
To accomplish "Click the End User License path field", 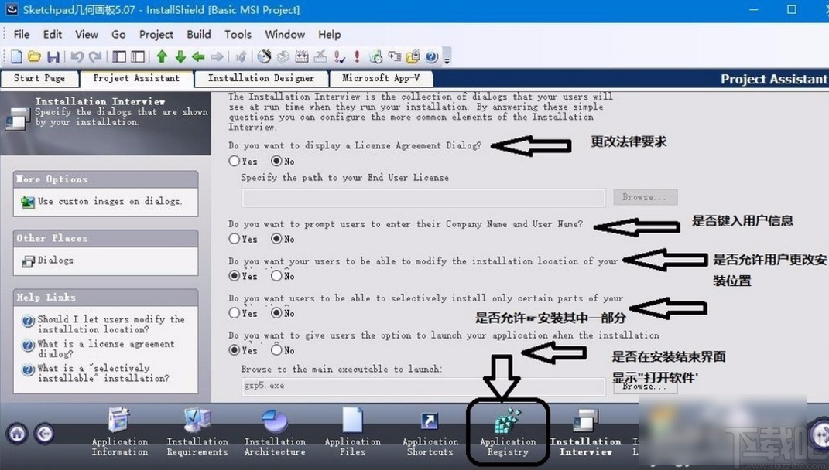I will click(423, 197).
